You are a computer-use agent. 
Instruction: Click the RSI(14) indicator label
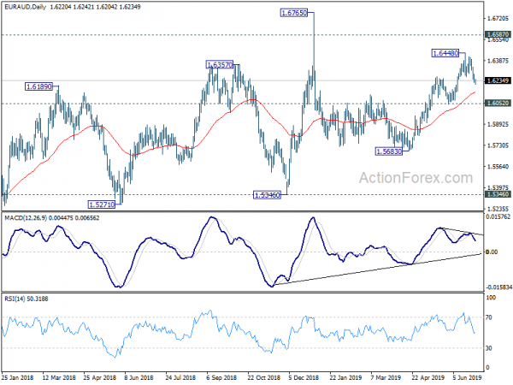[x=13, y=299]
